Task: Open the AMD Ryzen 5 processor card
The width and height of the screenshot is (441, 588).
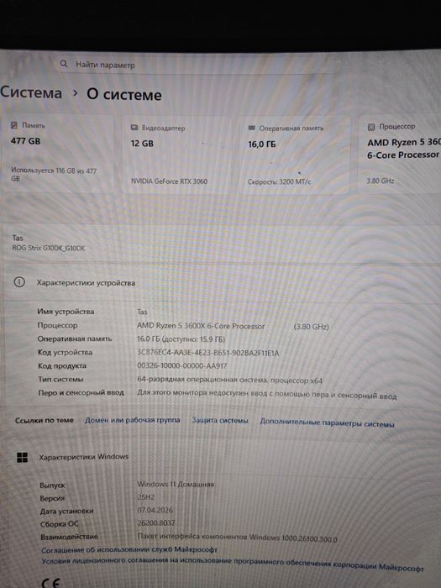Action: point(400,154)
